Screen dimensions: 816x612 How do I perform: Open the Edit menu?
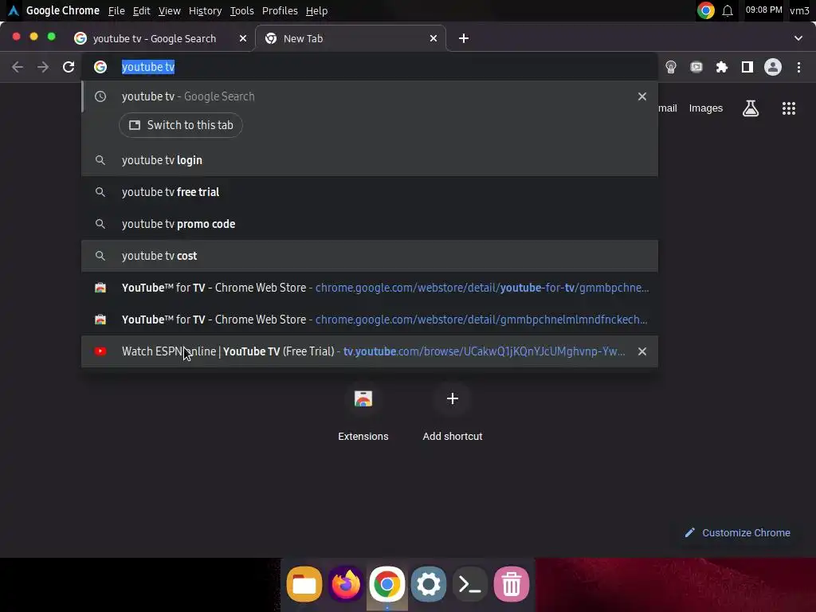[x=142, y=11]
